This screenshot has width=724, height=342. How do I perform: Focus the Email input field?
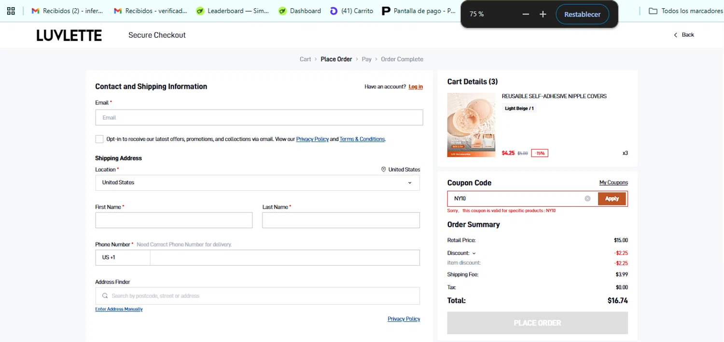pos(259,117)
